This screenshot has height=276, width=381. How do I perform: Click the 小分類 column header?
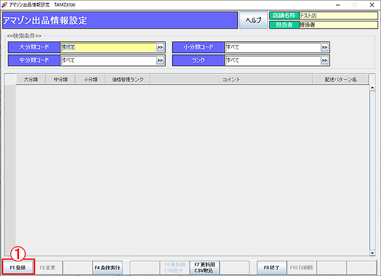coord(90,80)
